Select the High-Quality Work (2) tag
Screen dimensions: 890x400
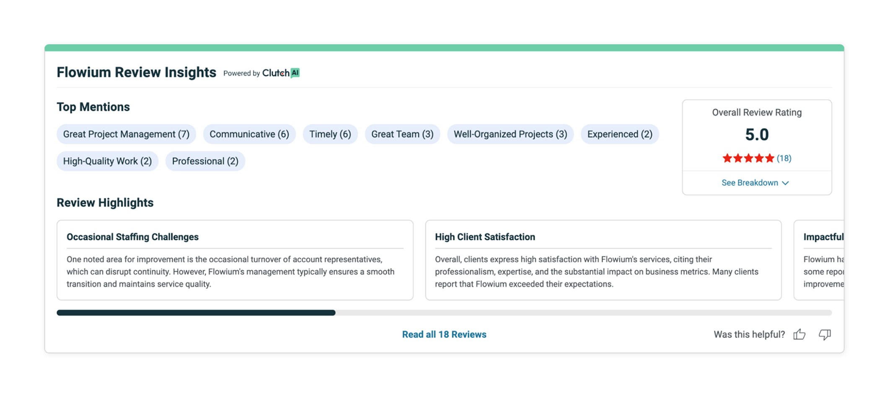[x=107, y=161]
